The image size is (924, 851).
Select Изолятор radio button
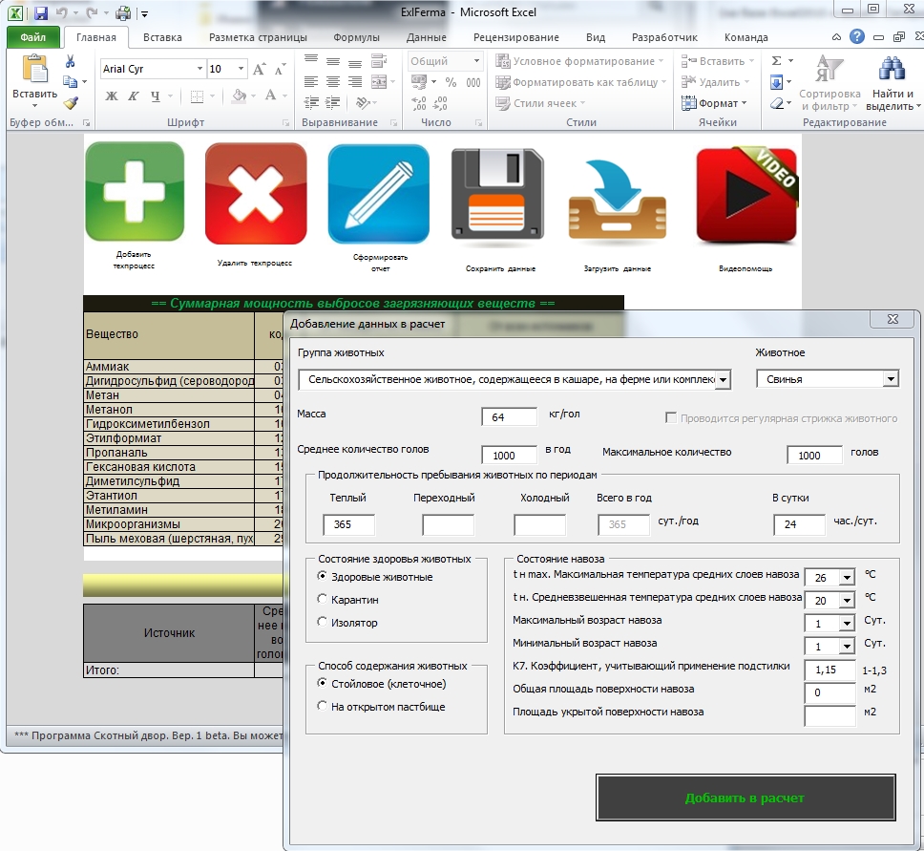click(323, 622)
